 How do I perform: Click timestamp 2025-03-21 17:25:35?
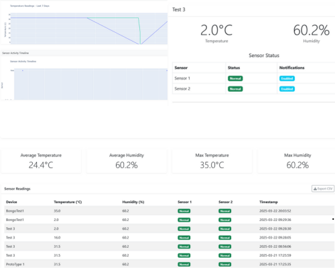coord(275,264)
